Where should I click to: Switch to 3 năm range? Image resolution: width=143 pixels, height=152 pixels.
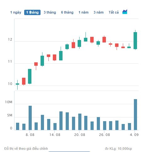point(99,12)
